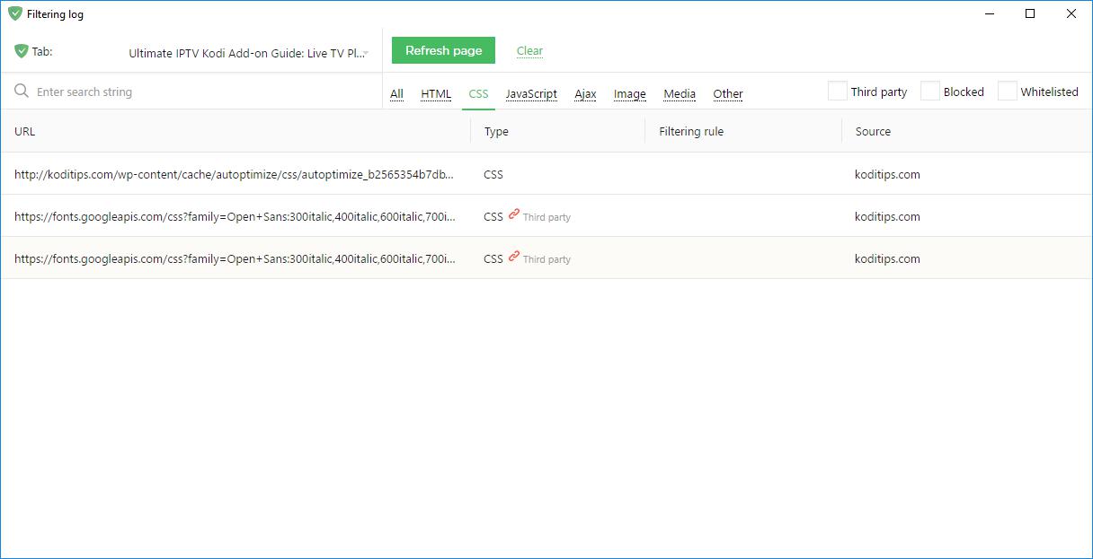Click the green shield icon beside Tab label

pyautogui.click(x=22, y=51)
